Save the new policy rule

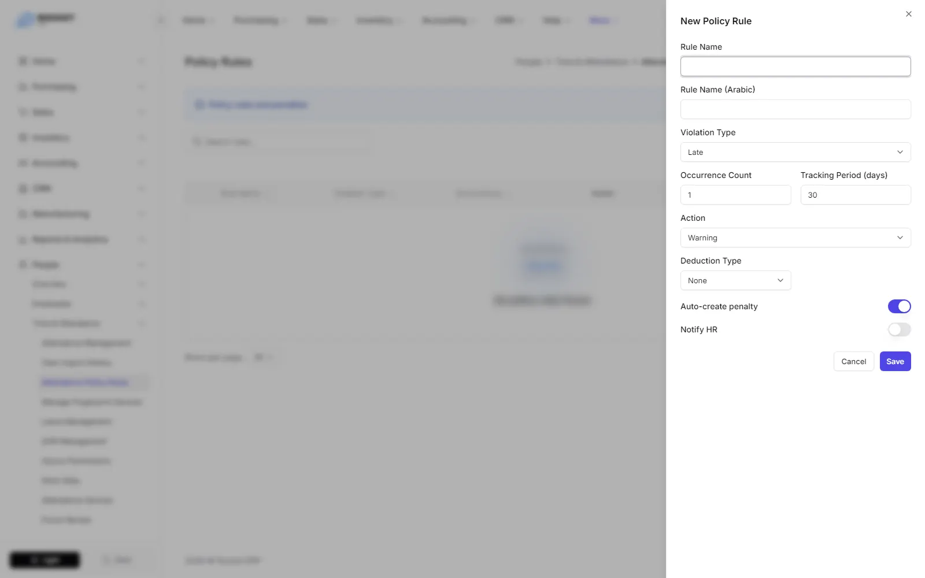(895, 361)
